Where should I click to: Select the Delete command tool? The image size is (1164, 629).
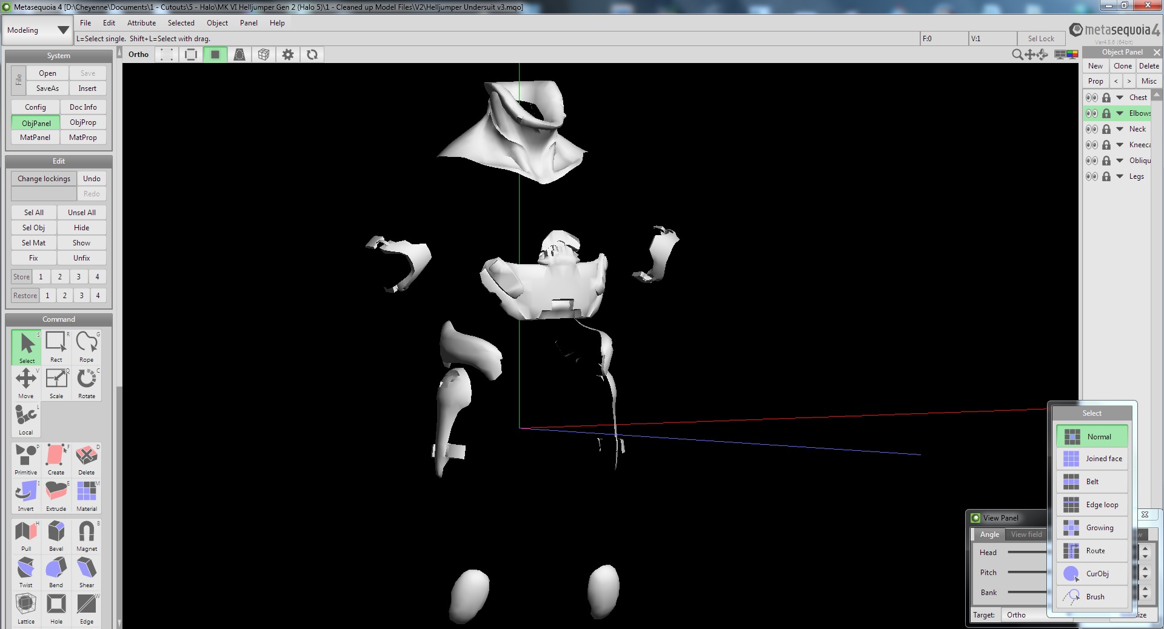[87, 460]
